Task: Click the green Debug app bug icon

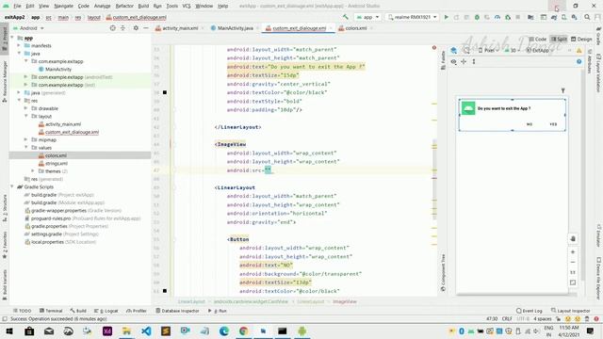Action: (477, 17)
